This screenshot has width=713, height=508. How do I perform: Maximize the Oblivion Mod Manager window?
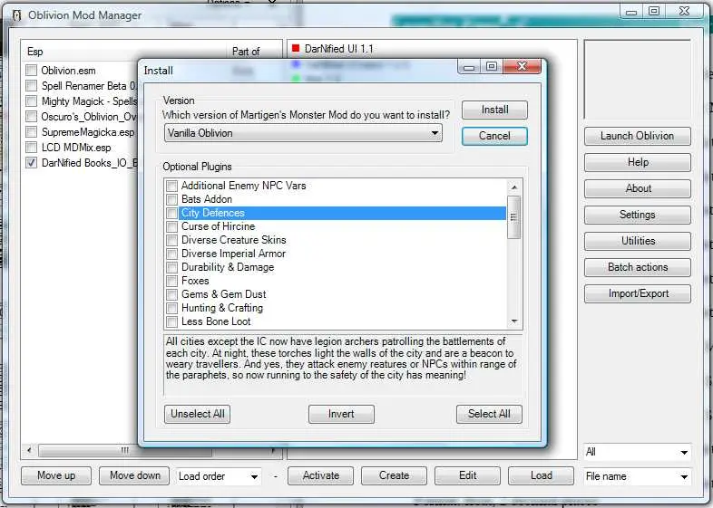(x=654, y=11)
